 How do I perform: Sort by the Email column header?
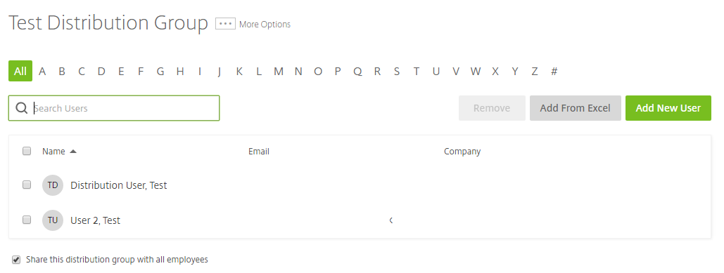pos(259,151)
